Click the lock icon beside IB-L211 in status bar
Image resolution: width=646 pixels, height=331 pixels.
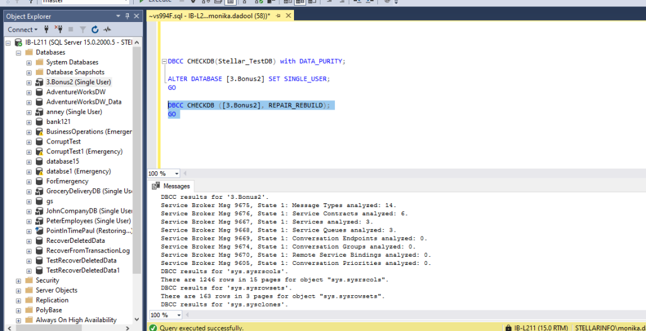509,328
